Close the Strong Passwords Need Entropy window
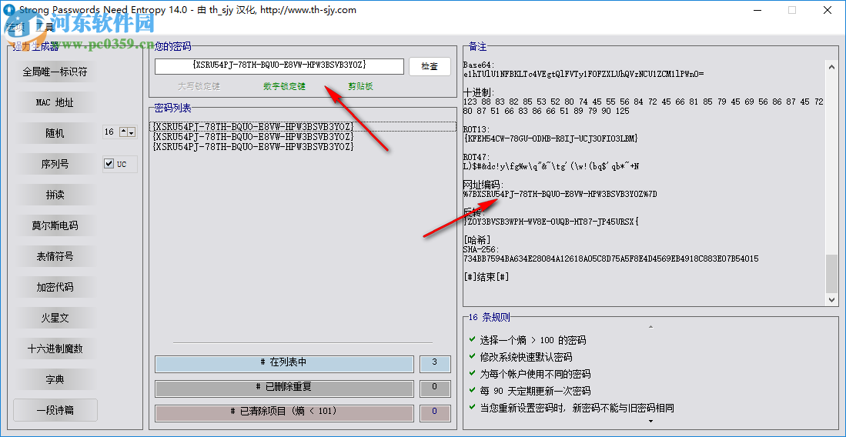This screenshot has width=846, height=437. (826, 10)
